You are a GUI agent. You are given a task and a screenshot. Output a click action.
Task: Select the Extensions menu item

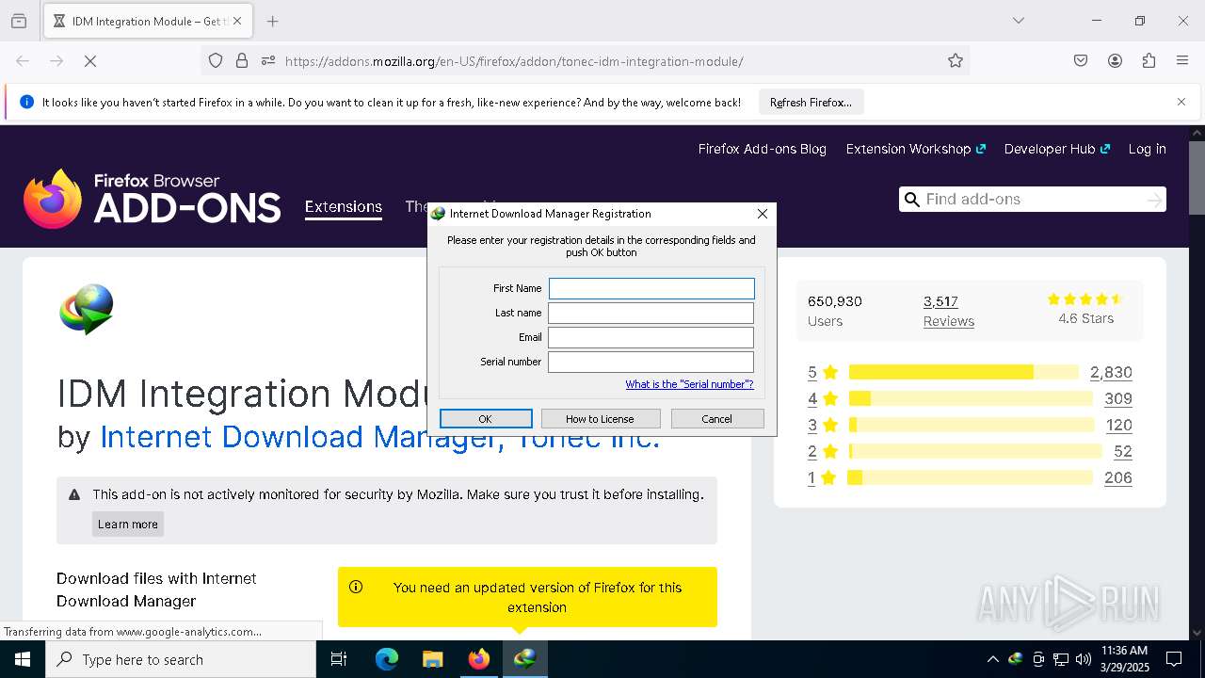point(344,206)
